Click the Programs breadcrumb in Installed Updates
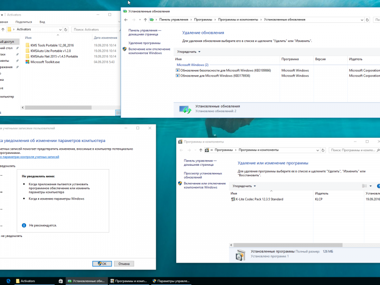 [x=203, y=19]
